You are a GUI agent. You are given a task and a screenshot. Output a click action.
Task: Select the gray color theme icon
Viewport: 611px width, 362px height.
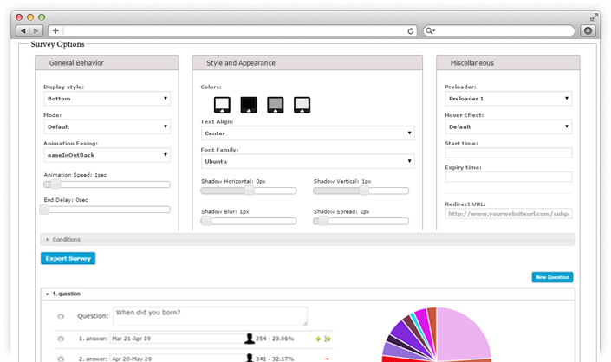click(275, 105)
